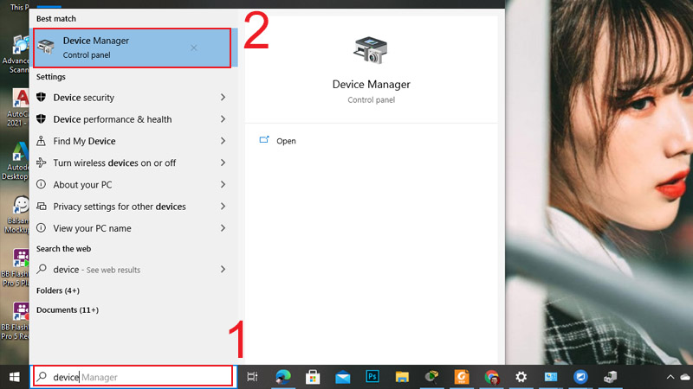Expand the About your PC result arrow
This screenshot has width=693, height=389.
(223, 185)
